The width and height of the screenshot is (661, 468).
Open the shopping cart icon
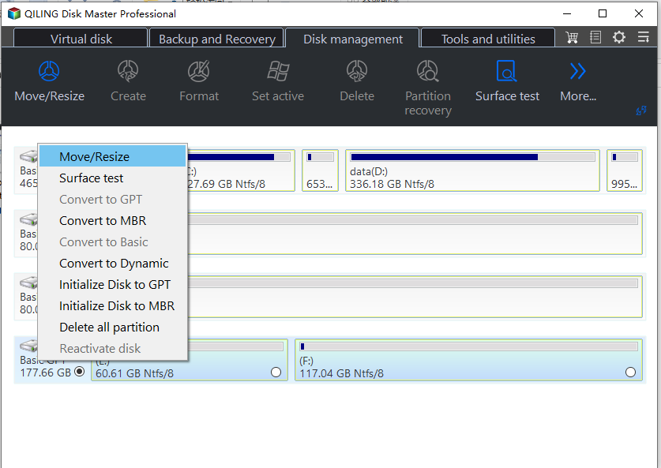point(572,38)
